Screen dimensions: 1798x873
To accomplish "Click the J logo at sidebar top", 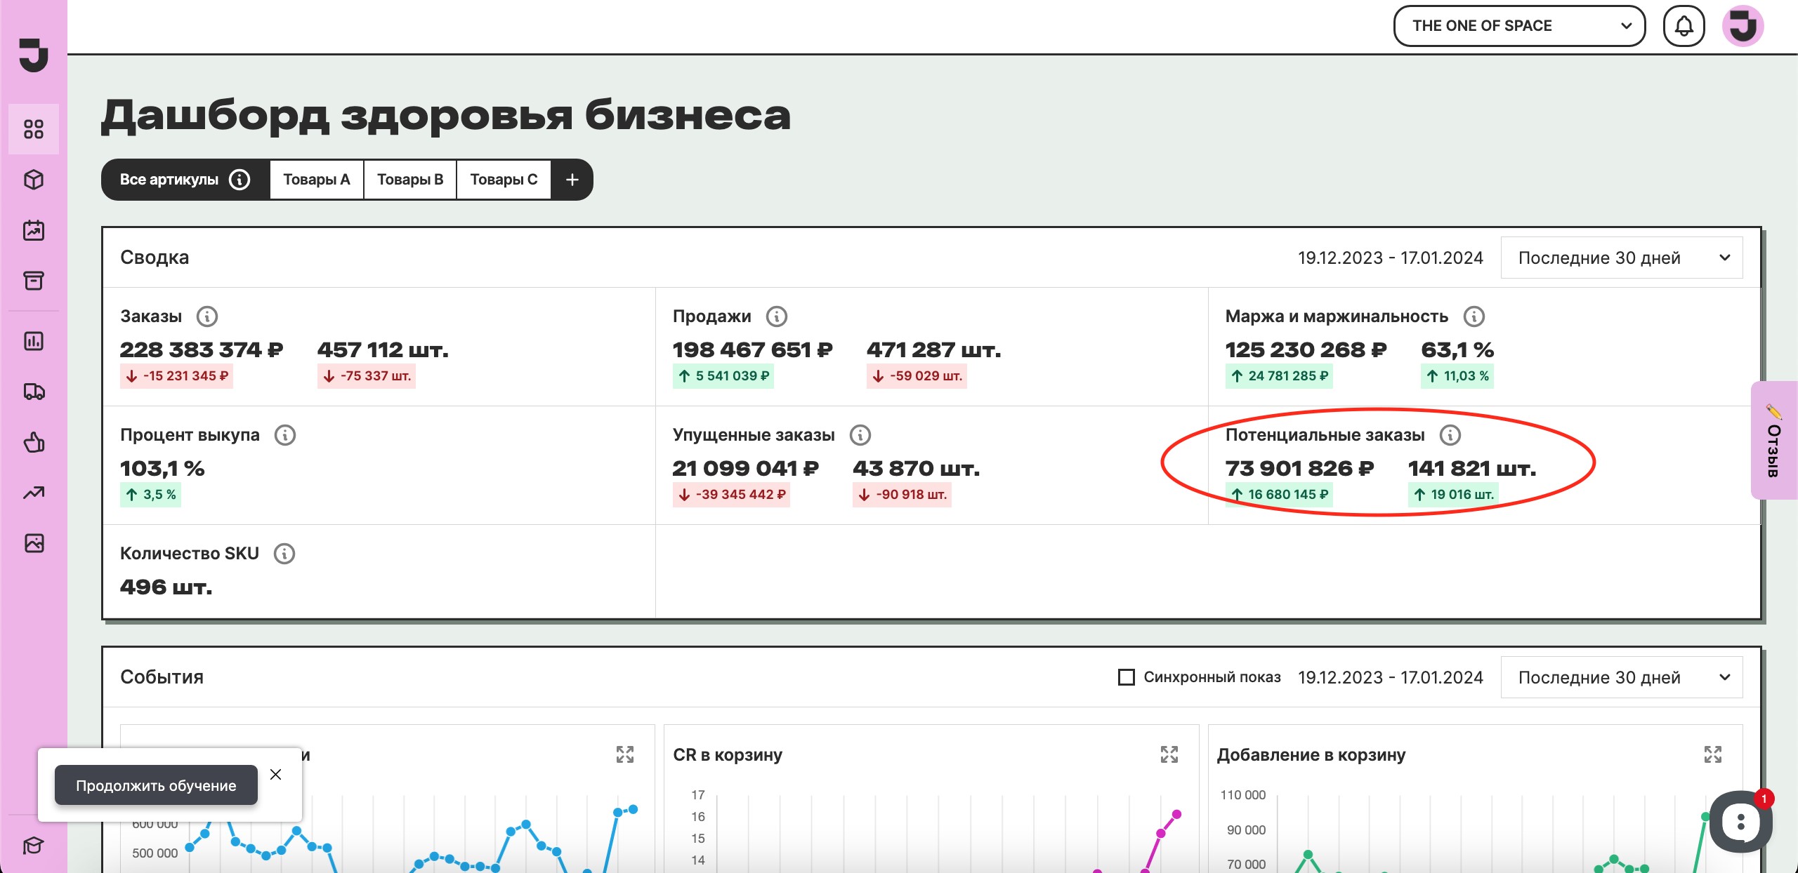I will point(34,55).
